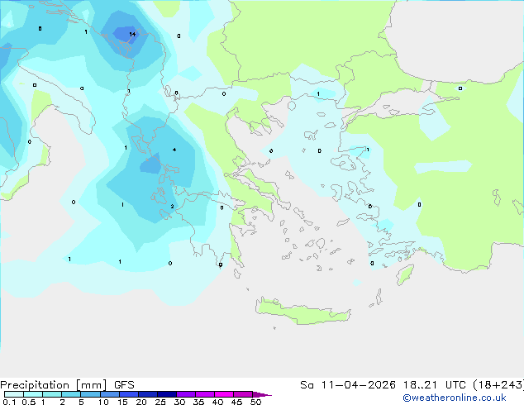Click the '30' legend scale label
This screenshot has height=405, width=524.
coord(179,402)
